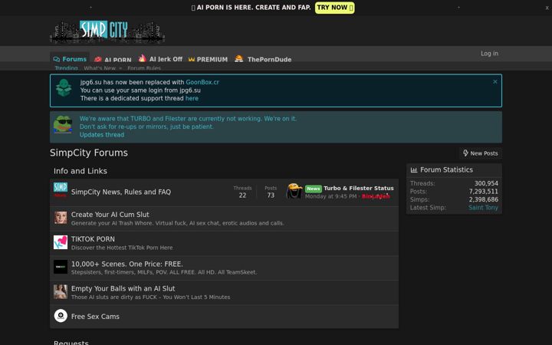This screenshot has width=552, height=345.
Task: Click the green News tag label
Action: (x=314, y=189)
